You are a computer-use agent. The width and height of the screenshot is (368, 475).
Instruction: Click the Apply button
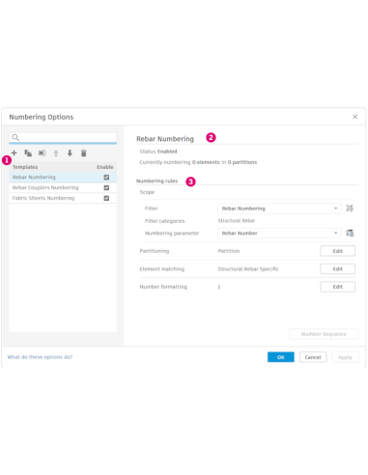pos(345,357)
